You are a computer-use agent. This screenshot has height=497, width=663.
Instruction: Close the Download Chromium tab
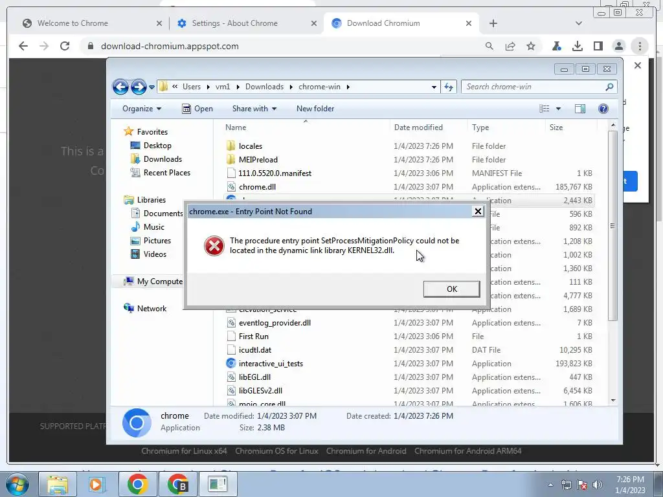(x=469, y=23)
